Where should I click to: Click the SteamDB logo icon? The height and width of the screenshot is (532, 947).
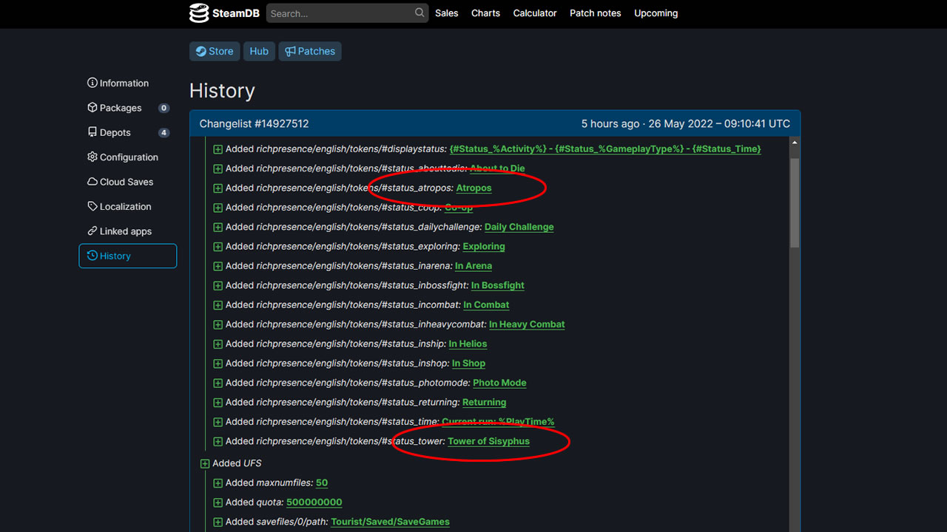coord(199,13)
